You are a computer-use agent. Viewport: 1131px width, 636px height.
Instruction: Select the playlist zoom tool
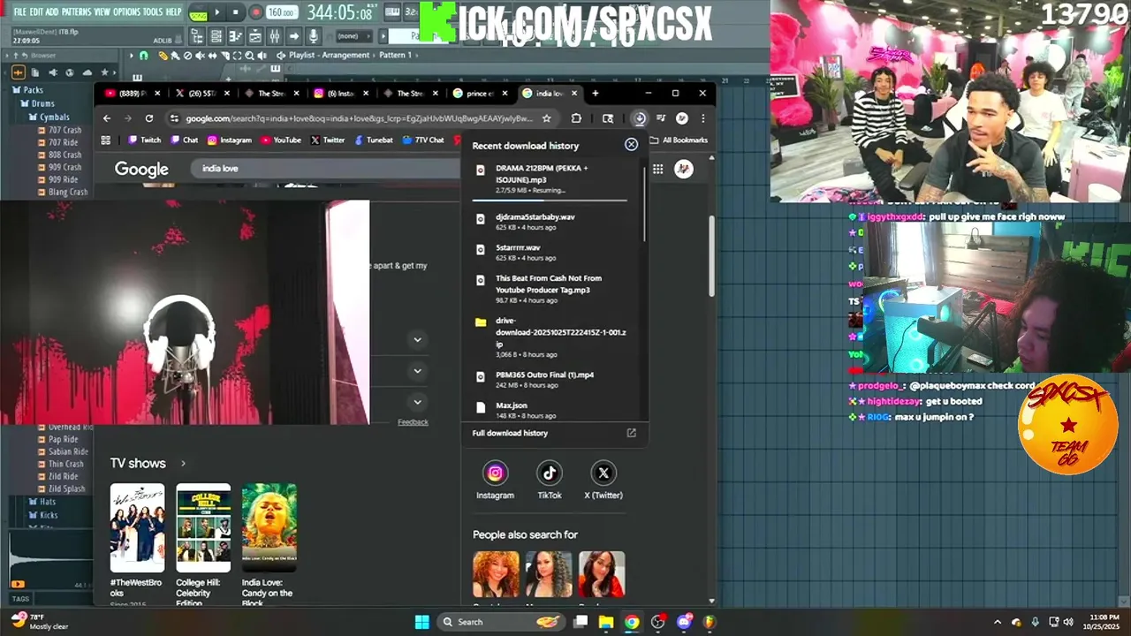(249, 55)
